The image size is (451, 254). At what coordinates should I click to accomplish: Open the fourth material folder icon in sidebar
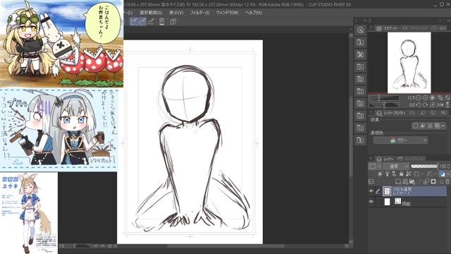point(360,79)
